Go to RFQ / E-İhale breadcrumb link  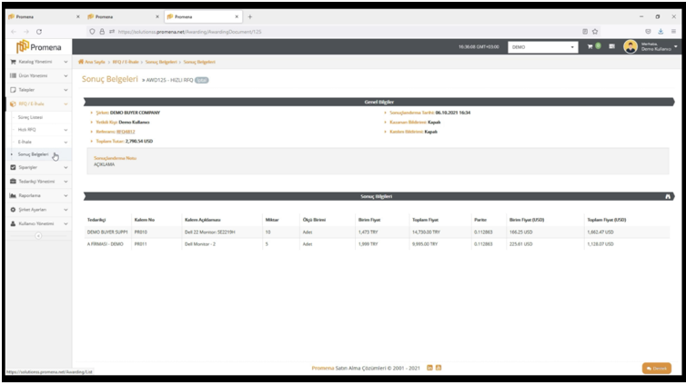pyautogui.click(x=126, y=62)
